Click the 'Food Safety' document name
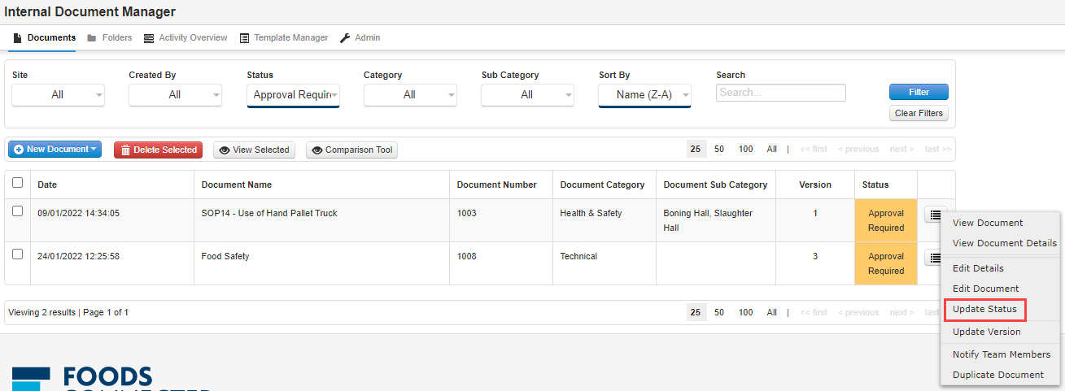 (225, 256)
